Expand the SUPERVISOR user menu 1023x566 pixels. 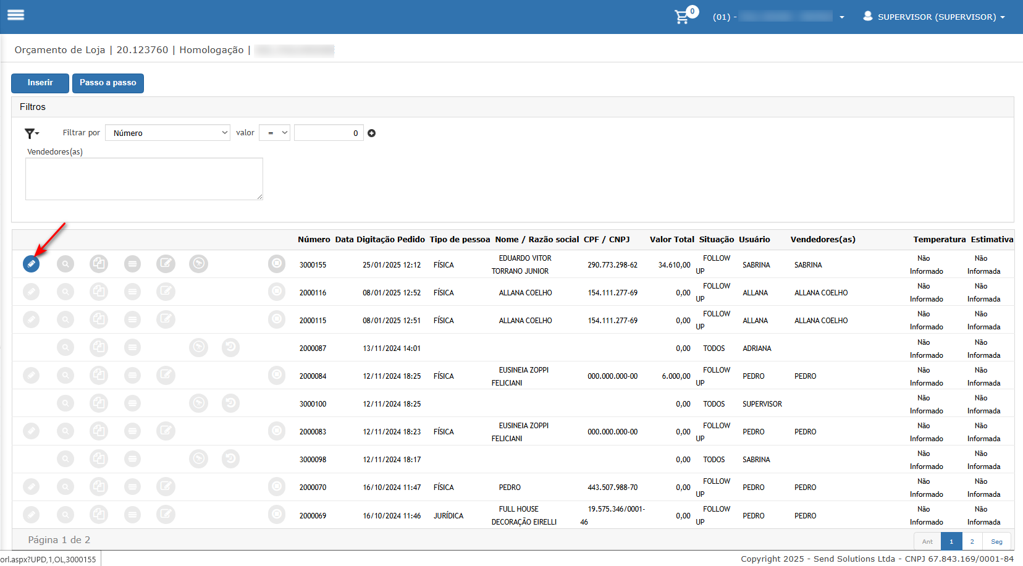933,17
